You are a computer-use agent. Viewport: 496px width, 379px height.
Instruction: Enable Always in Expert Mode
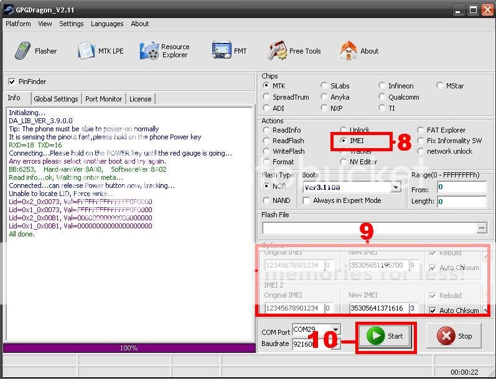click(x=306, y=200)
